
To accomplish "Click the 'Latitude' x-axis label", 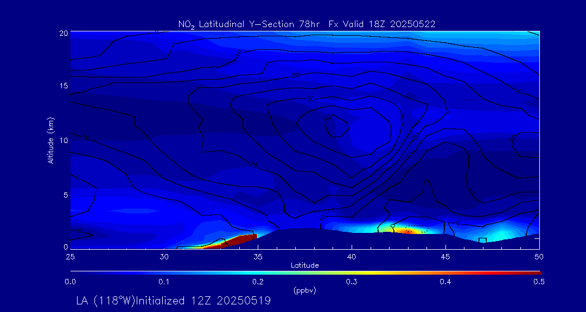I will (x=304, y=266).
